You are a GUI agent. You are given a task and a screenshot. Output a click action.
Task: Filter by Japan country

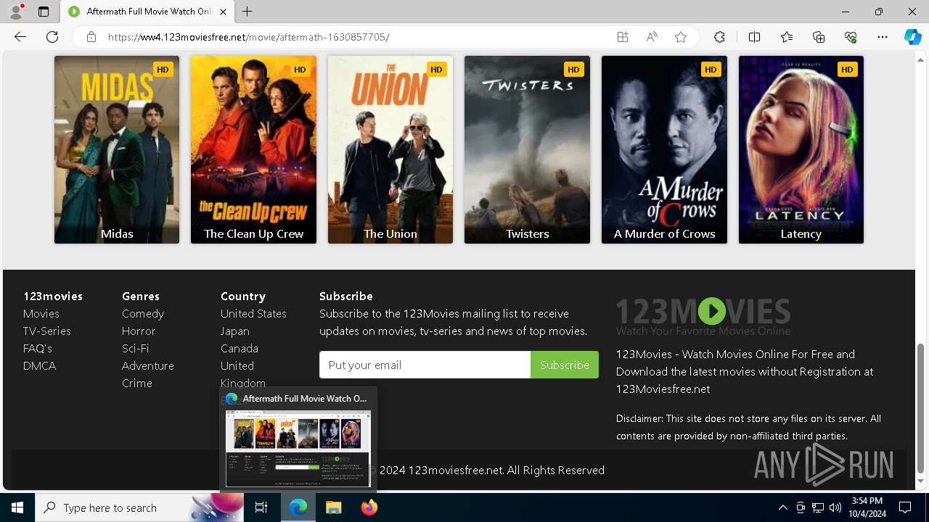(x=235, y=331)
